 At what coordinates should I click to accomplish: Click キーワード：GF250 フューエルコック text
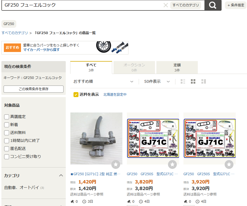(x=33, y=78)
